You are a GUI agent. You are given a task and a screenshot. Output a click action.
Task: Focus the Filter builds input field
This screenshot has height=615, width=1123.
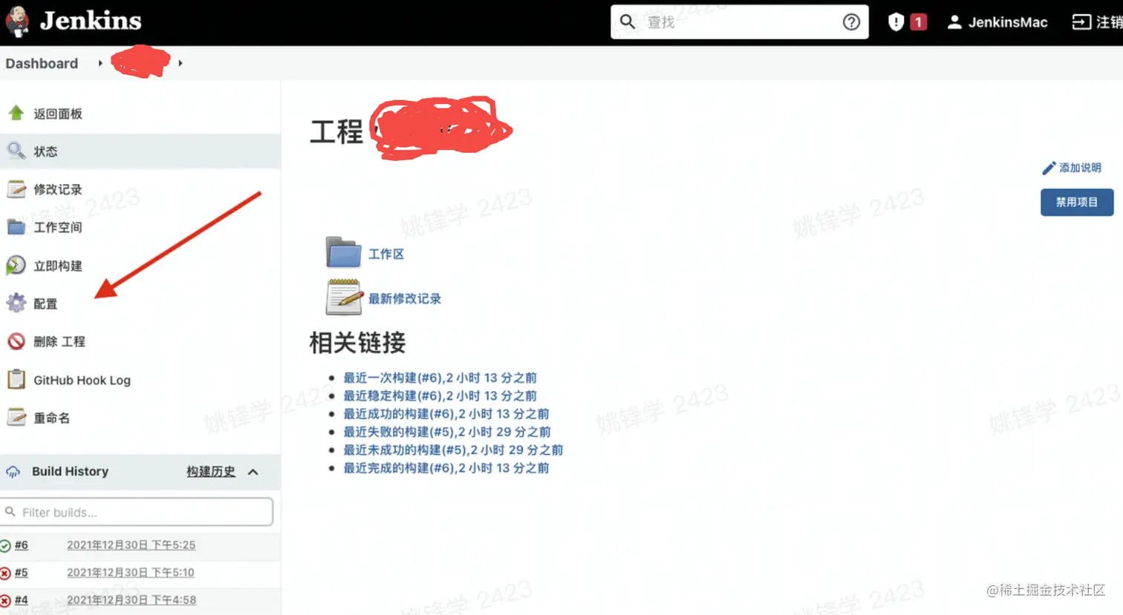(138, 512)
